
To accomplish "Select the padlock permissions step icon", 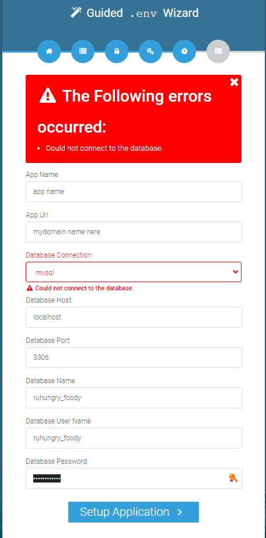I will (117, 51).
